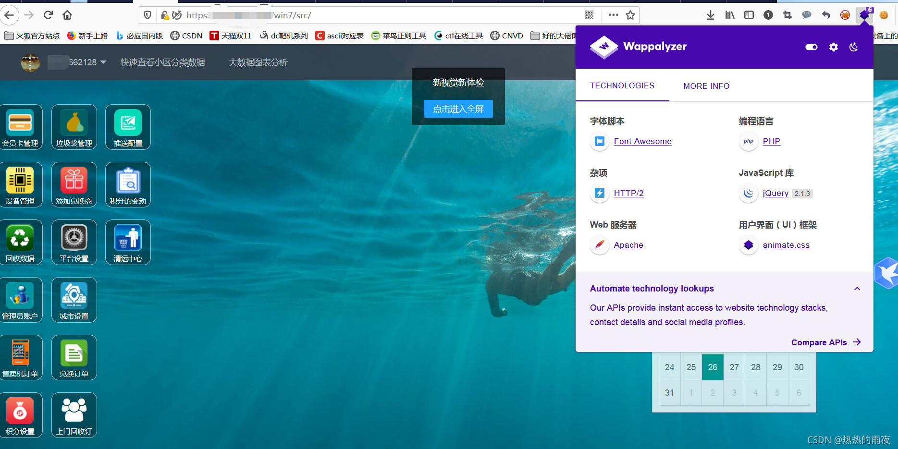Open the 清运中心 icon
This screenshot has width=898, height=449.
point(128,243)
